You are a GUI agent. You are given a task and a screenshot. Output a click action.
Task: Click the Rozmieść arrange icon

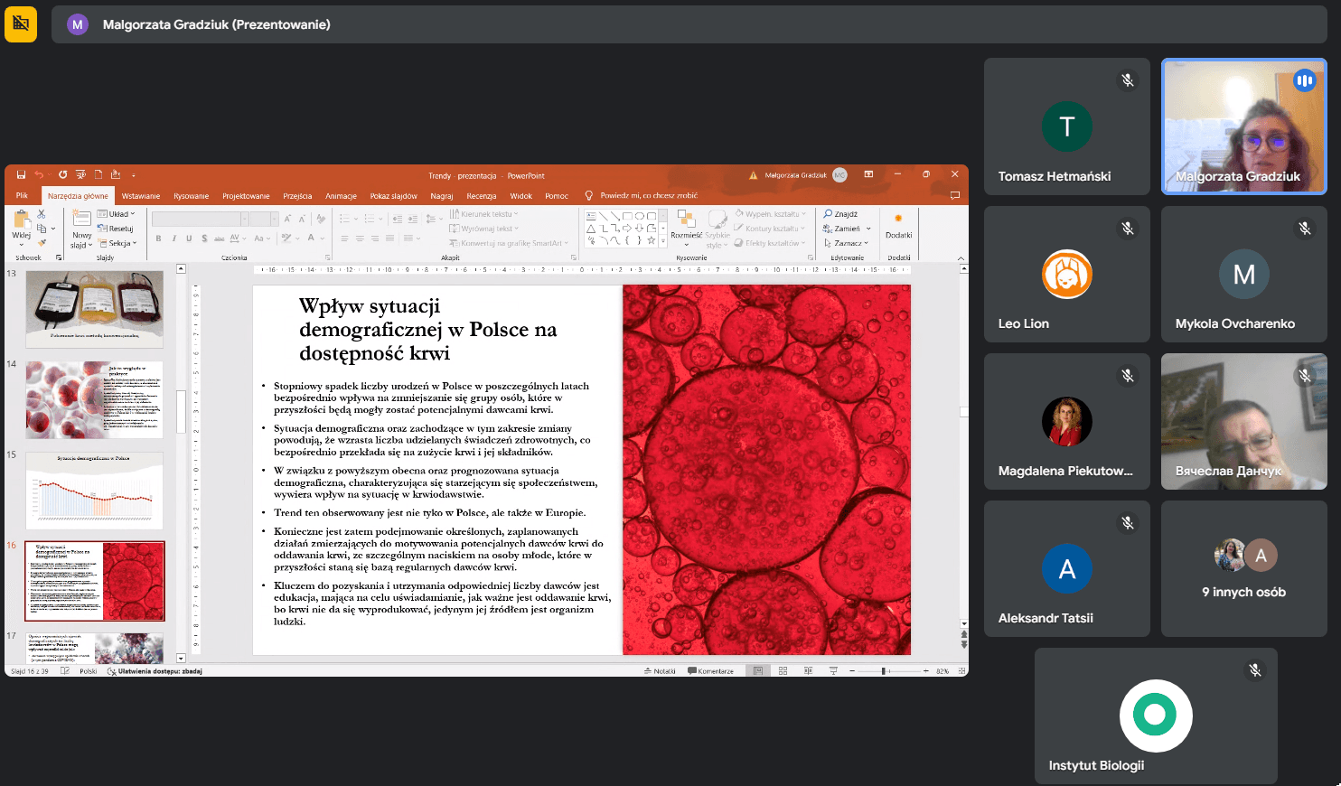(686, 219)
